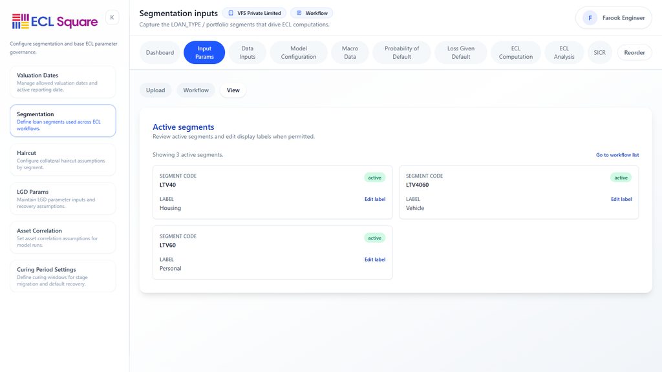Screen dimensions: 662x372
Task: Click the Segmentation inputs page title
Action: (x=178, y=14)
